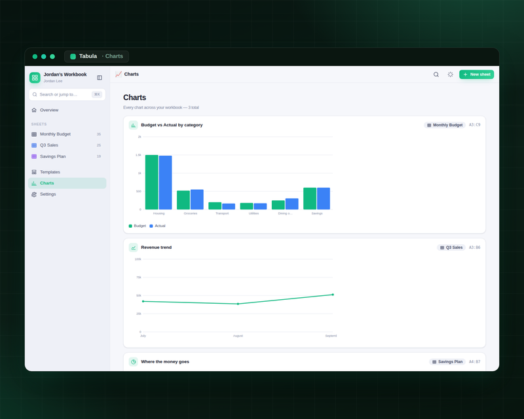
Task: Open the Overview home icon
Action: pos(34,110)
